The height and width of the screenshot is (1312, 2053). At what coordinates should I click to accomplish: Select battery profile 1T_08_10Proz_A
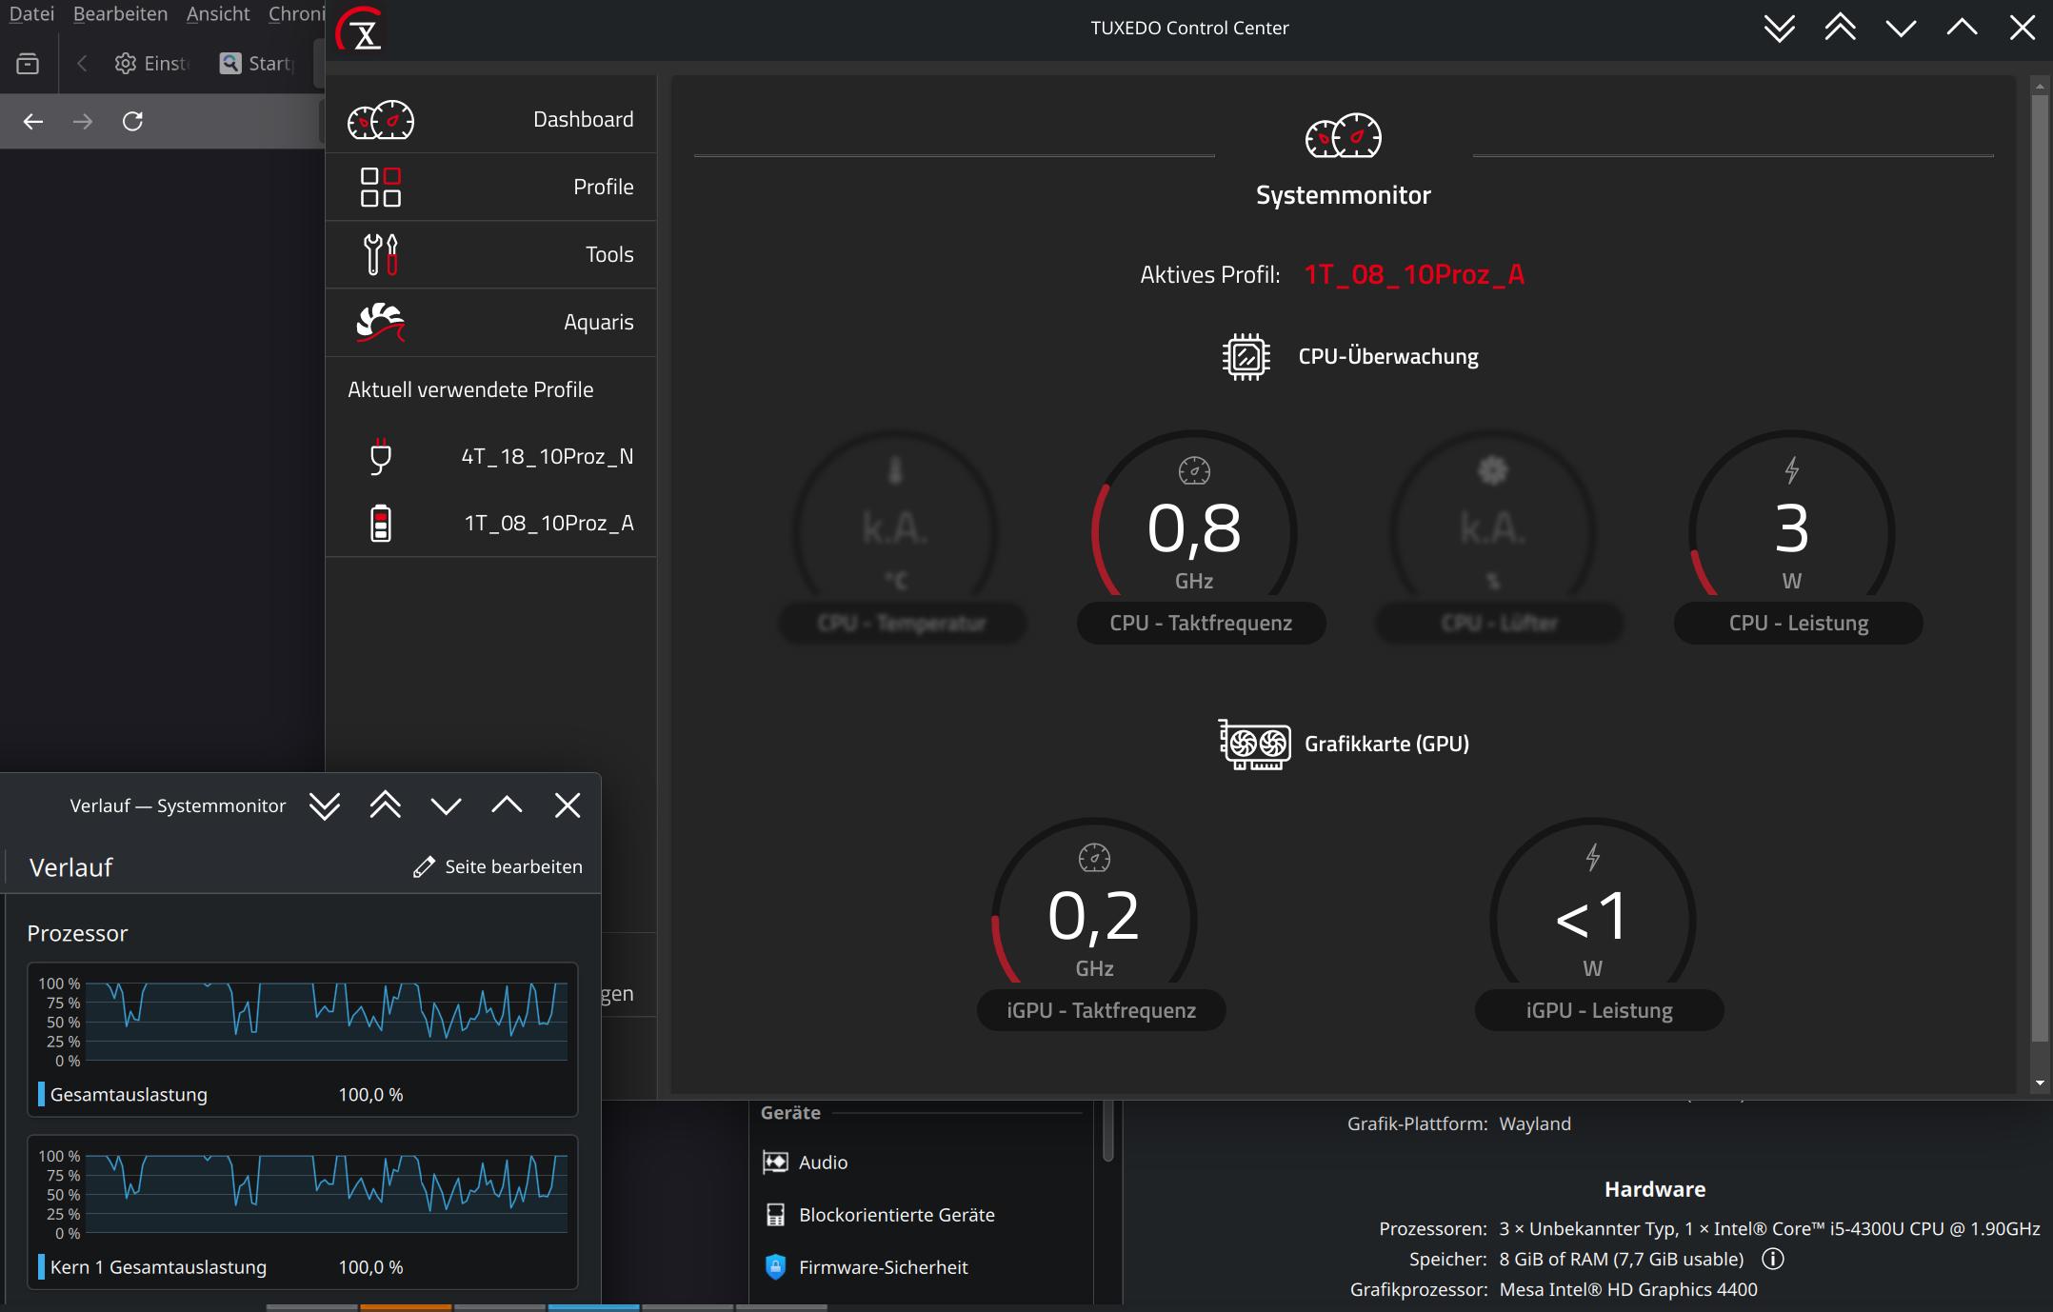click(548, 524)
